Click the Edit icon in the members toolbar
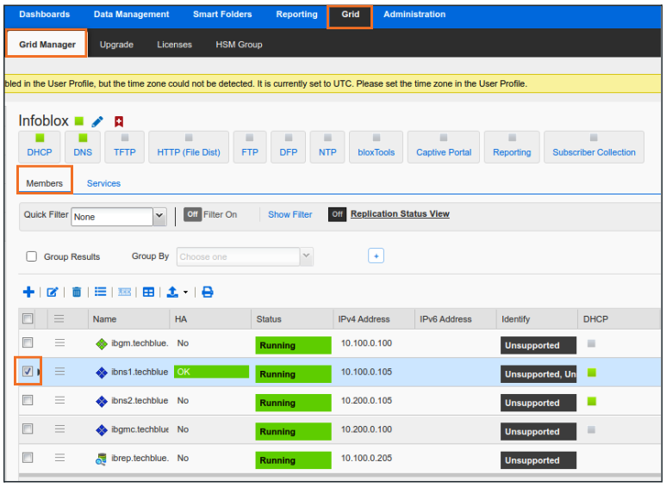Viewport: 666px width, 487px height. point(53,293)
